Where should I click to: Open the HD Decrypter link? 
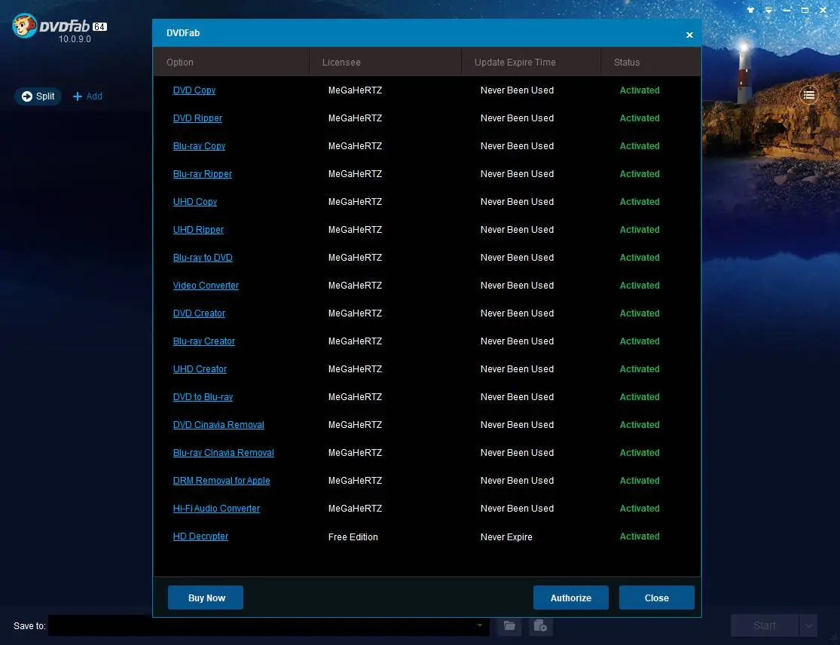pyautogui.click(x=201, y=536)
